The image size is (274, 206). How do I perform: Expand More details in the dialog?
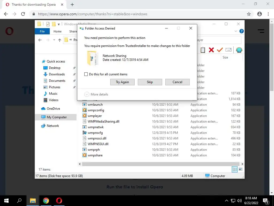96,94
